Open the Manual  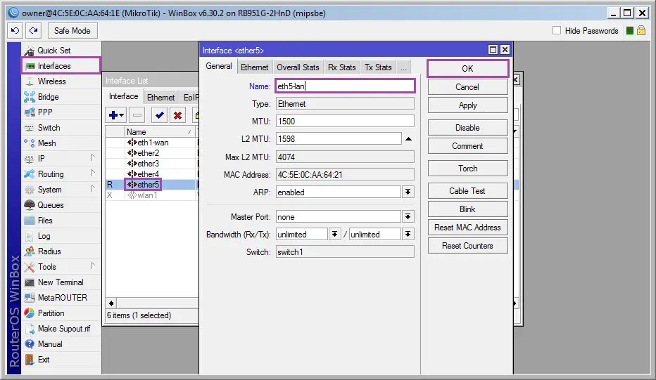click(x=61, y=344)
